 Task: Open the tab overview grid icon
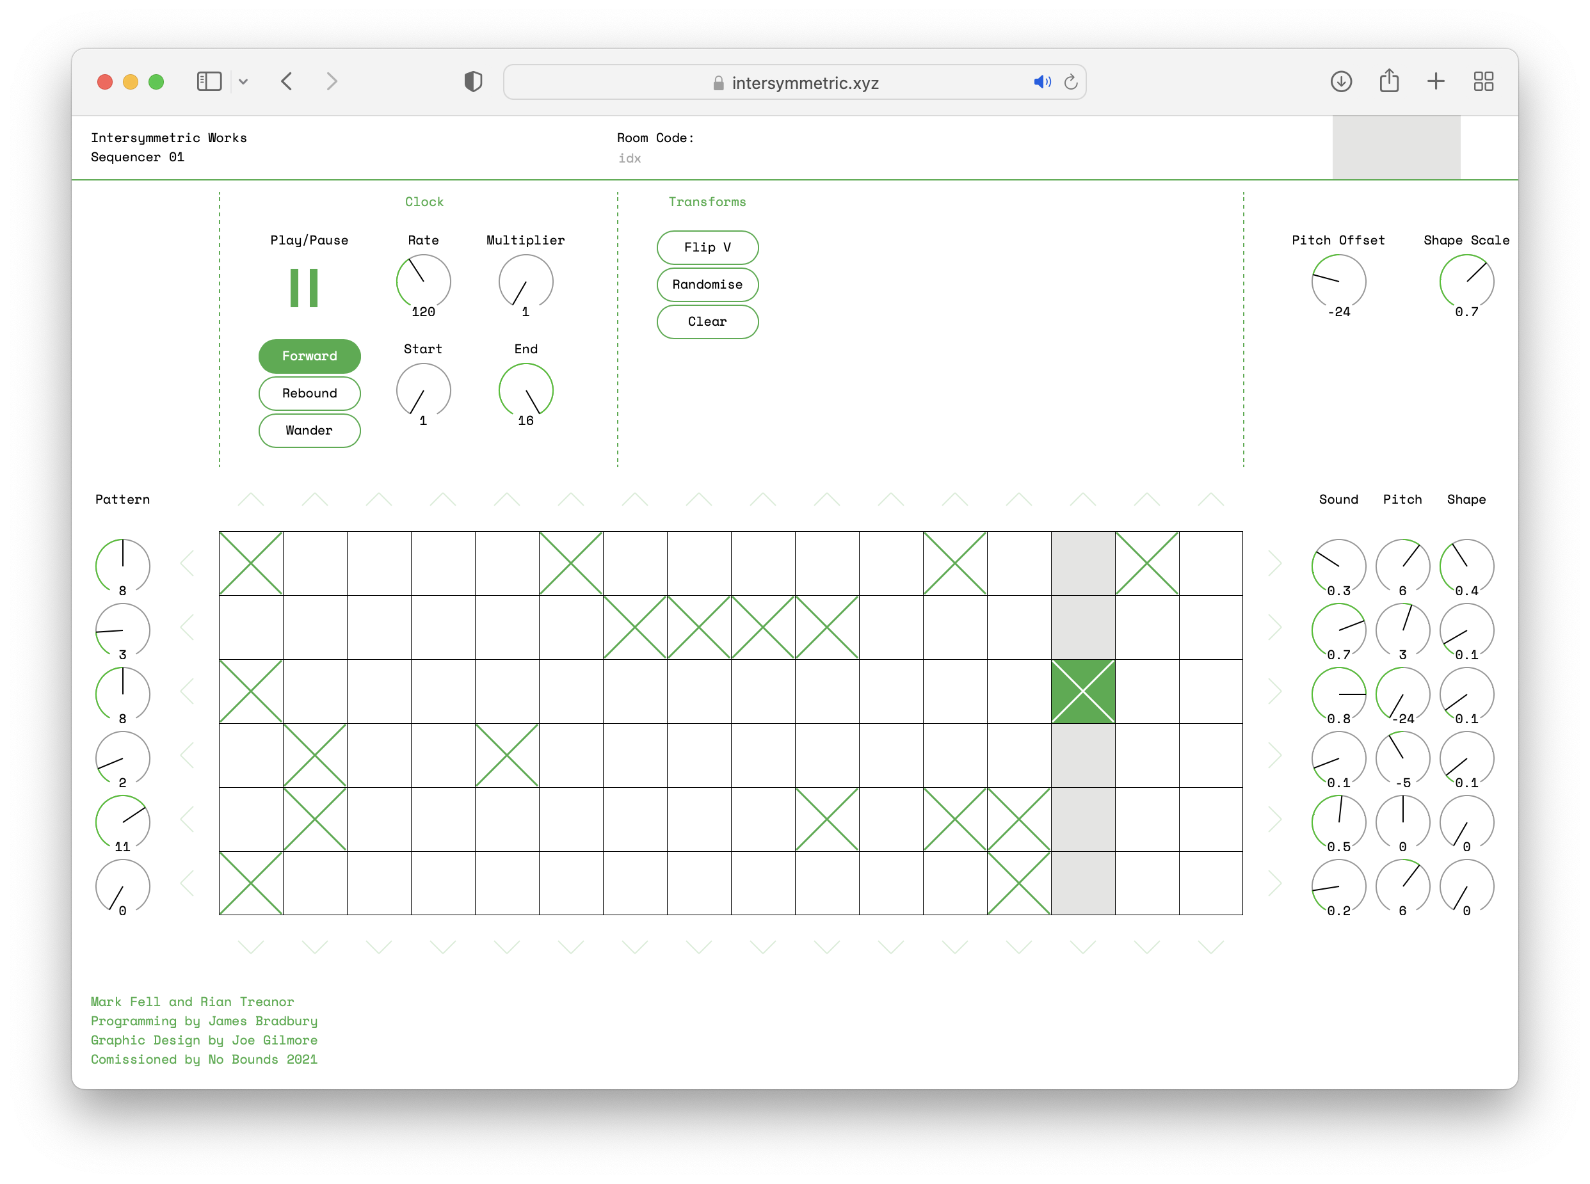(1483, 82)
